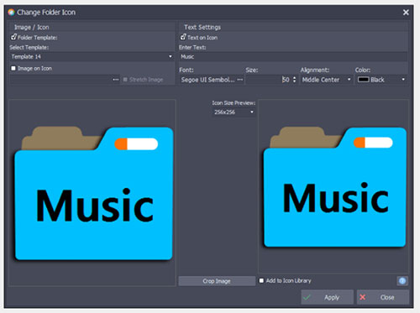Open the Color Black dropdown
420x313 pixels.
coord(381,80)
